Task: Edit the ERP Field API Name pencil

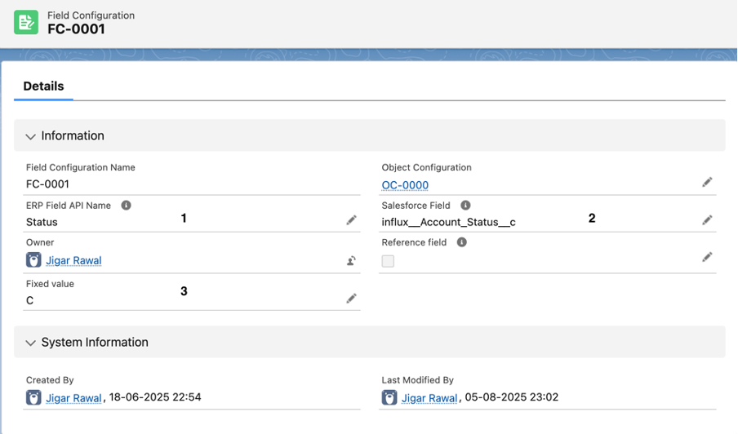Action: click(x=351, y=219)
